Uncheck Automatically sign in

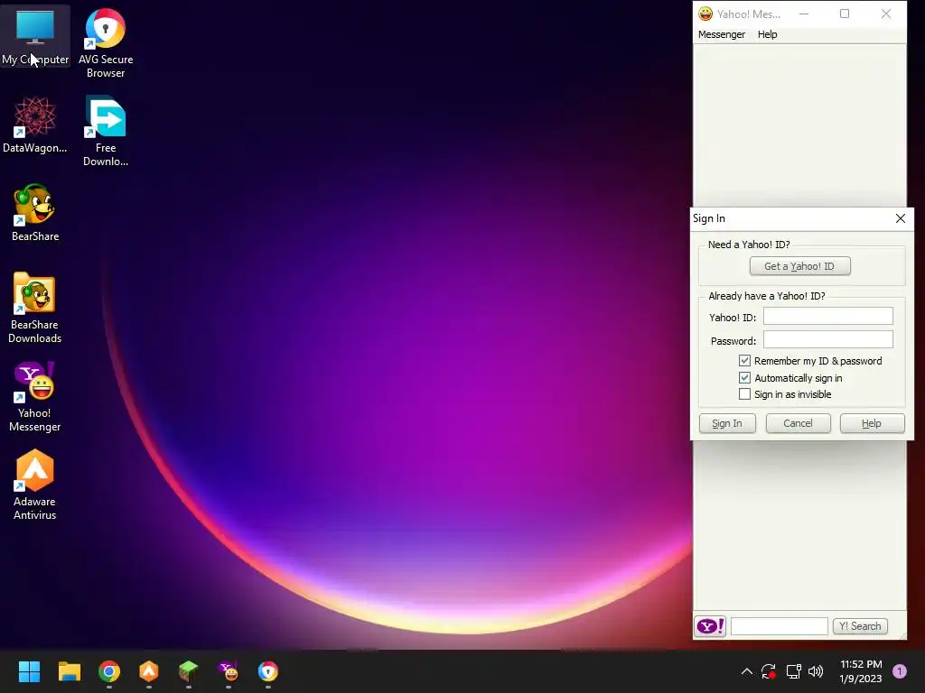pyautogui.click(x=744, y=378)
